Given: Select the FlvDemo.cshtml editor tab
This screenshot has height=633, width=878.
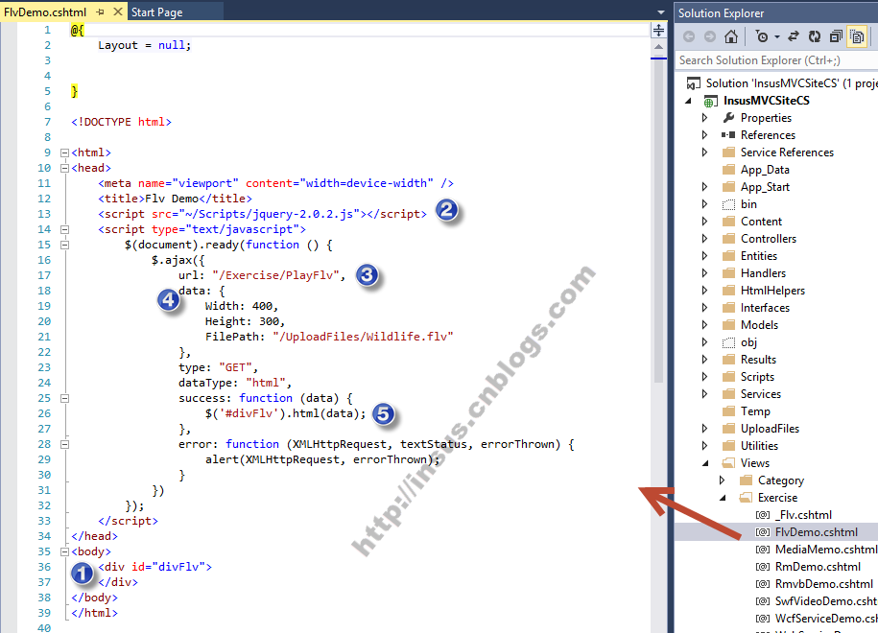Looking at the screenshot, I should (45, 12).
